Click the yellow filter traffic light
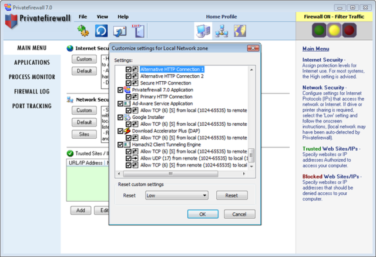The height and width of the screenshot is (257, 376). 334,30
